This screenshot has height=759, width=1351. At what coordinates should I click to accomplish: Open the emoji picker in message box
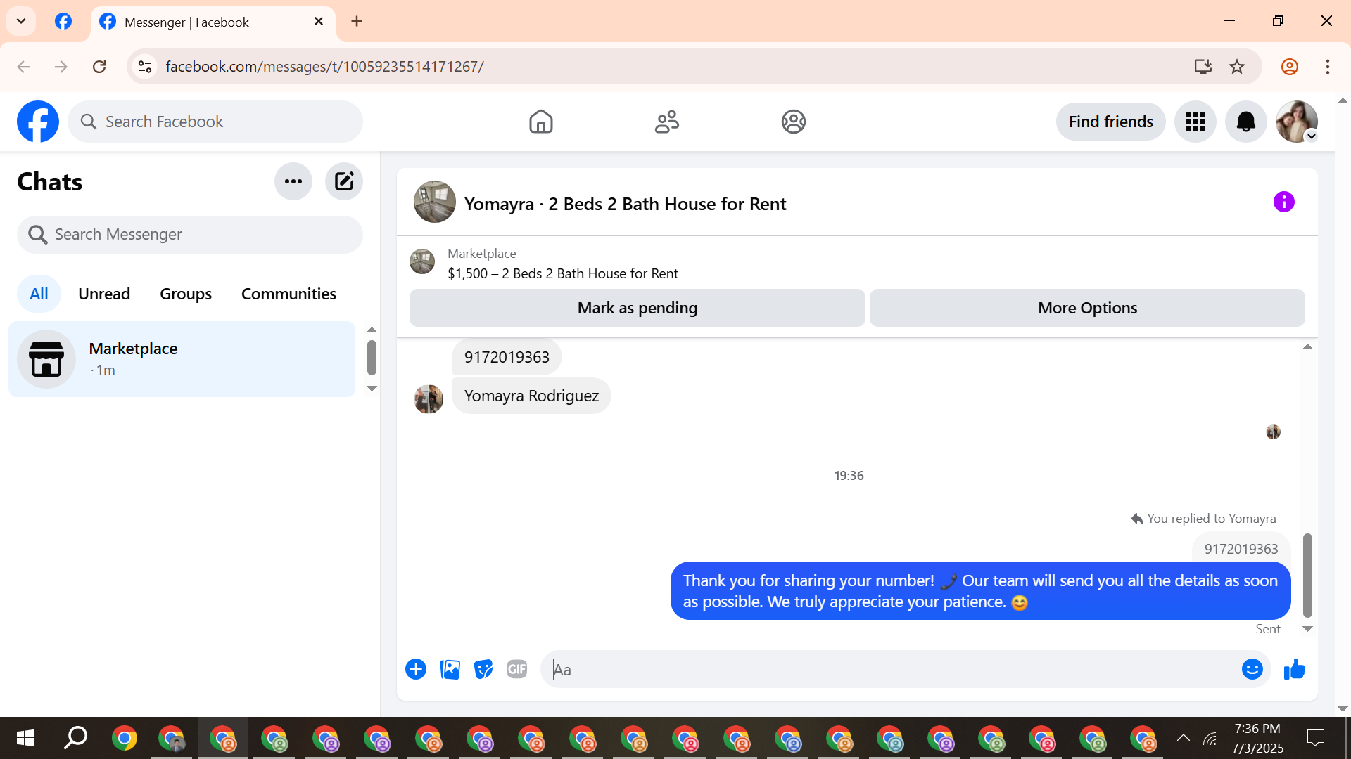[1252, 669]
